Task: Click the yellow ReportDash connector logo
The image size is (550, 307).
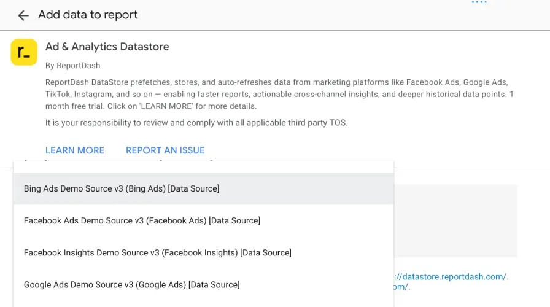Action: (x=24, y=52)
